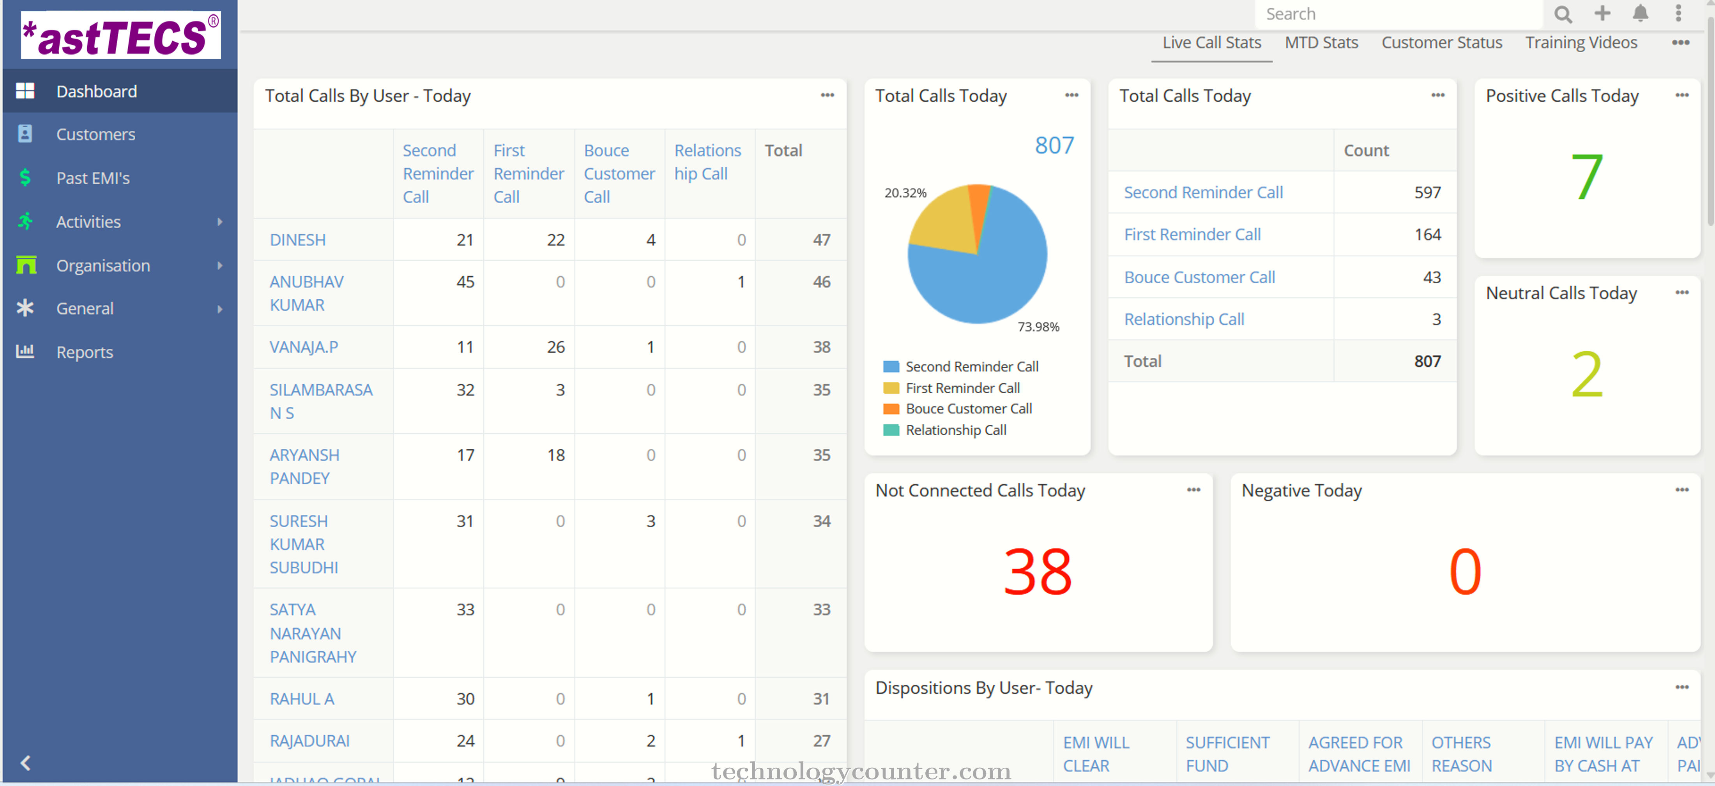Select the Activities running figure icon
The image size is (1715, 786).
tap(25, 221)
